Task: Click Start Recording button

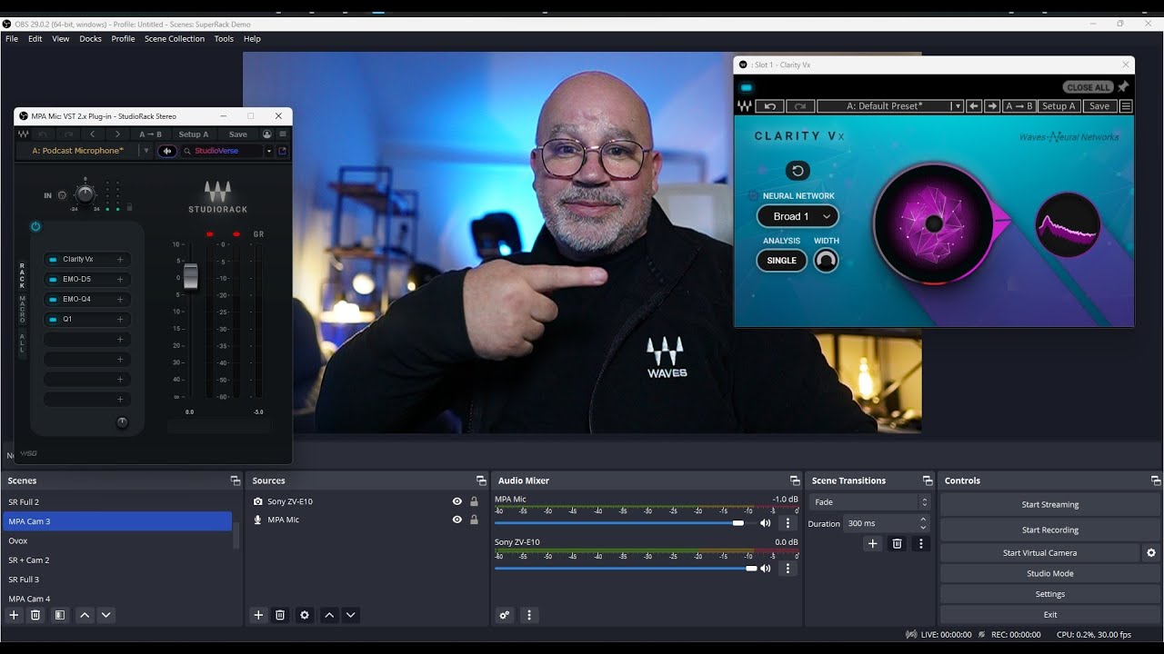Action: [x=1050, y=530]
